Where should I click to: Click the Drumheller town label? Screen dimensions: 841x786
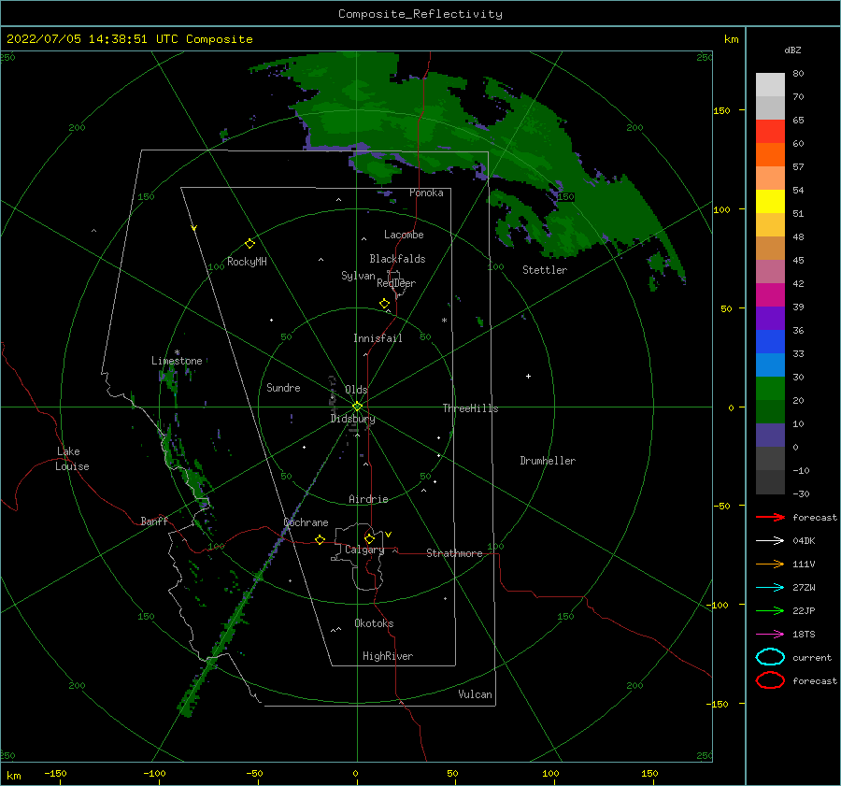548,461
